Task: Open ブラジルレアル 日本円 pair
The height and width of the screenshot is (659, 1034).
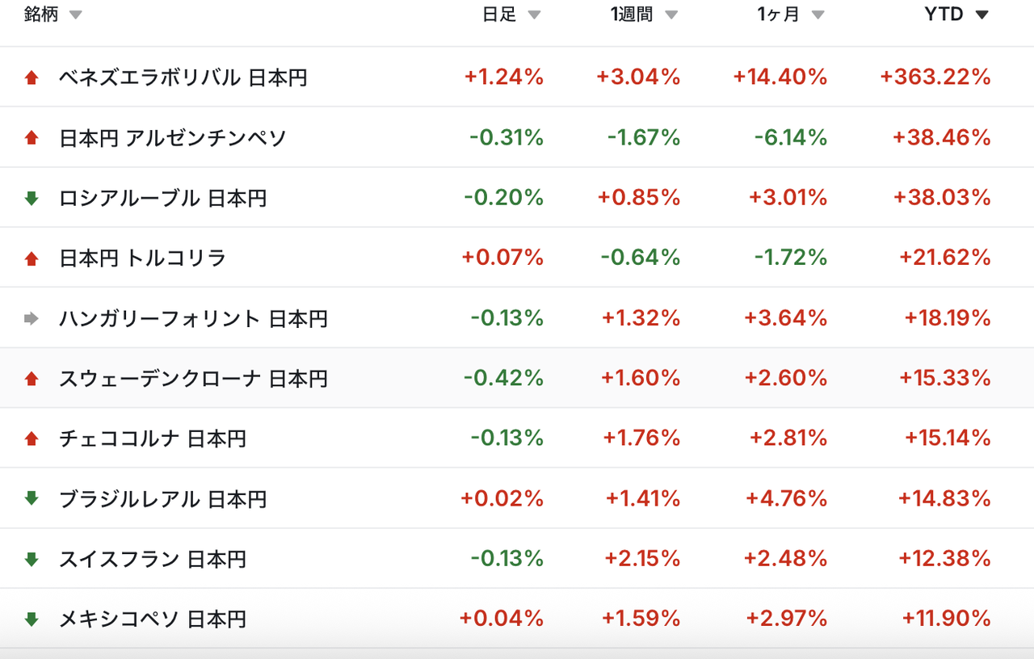Action: (x=163, y=499)
